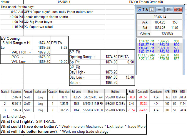Click entry time 5/6/2014 8:31 AM
The image size is (187, 136).
coord(93,97)
